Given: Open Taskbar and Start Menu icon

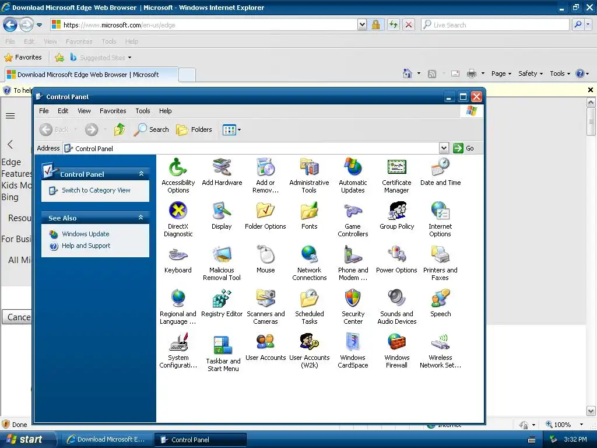Looking at the screenshot, I should [x=223, y=345].
